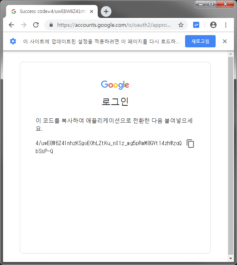Click the blue 새로고침 button

pos(200,41)
